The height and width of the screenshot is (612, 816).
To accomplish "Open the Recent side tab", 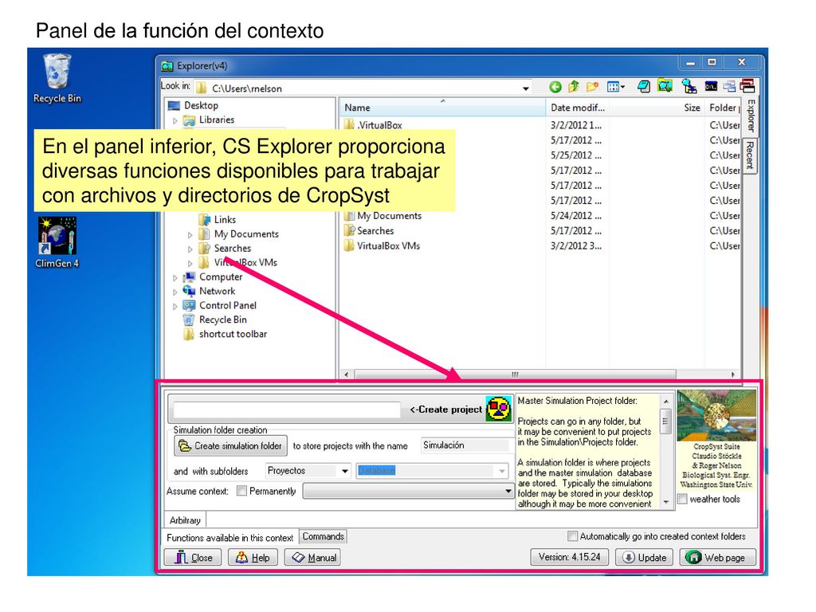I will (x=750, y=155).
